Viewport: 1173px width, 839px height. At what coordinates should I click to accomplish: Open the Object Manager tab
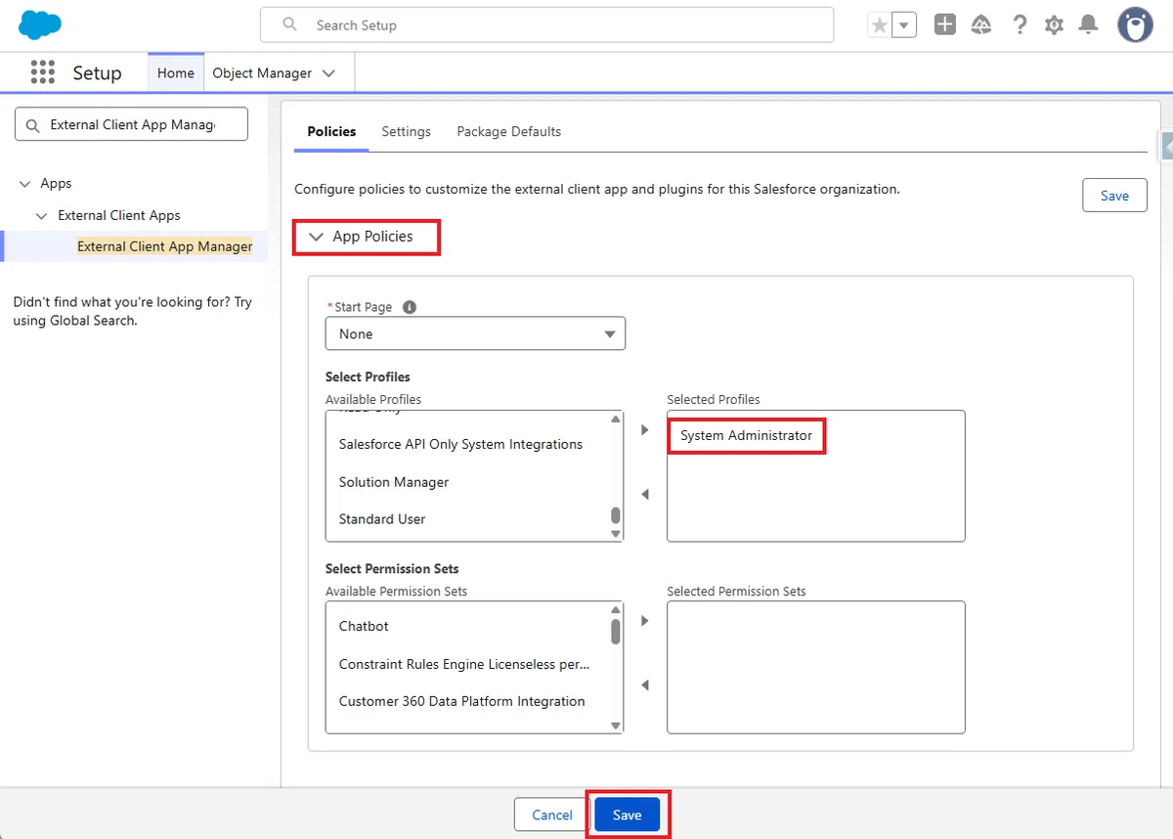click(262, 72)
